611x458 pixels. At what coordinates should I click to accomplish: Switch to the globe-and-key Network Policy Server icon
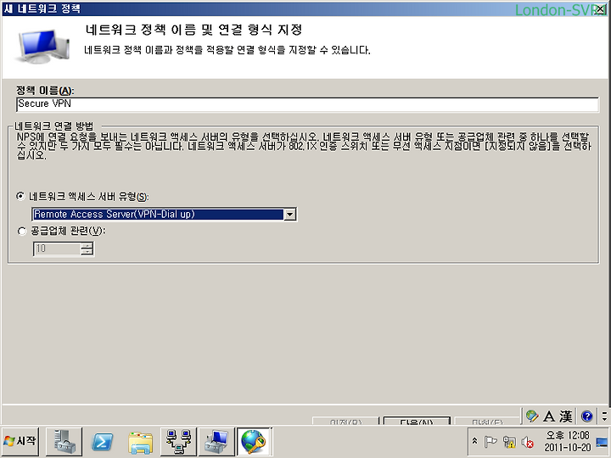click(255, 441)
